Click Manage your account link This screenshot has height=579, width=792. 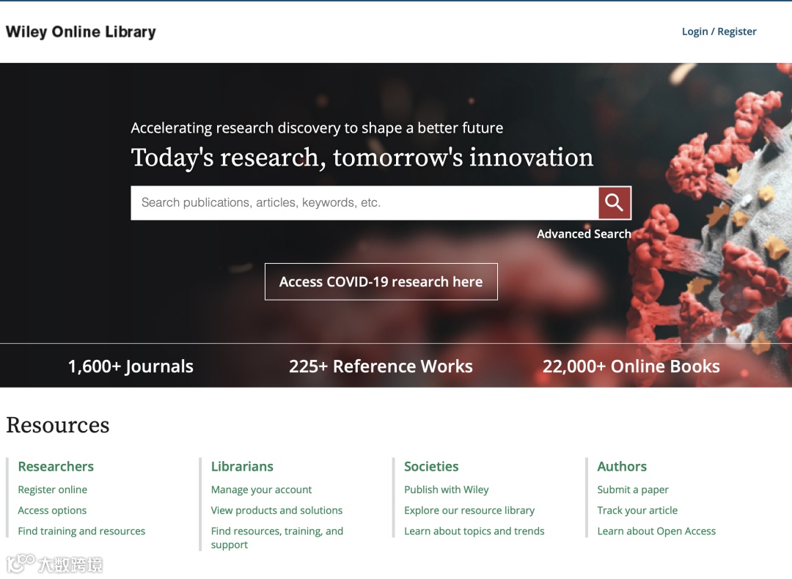pos(261,490)
